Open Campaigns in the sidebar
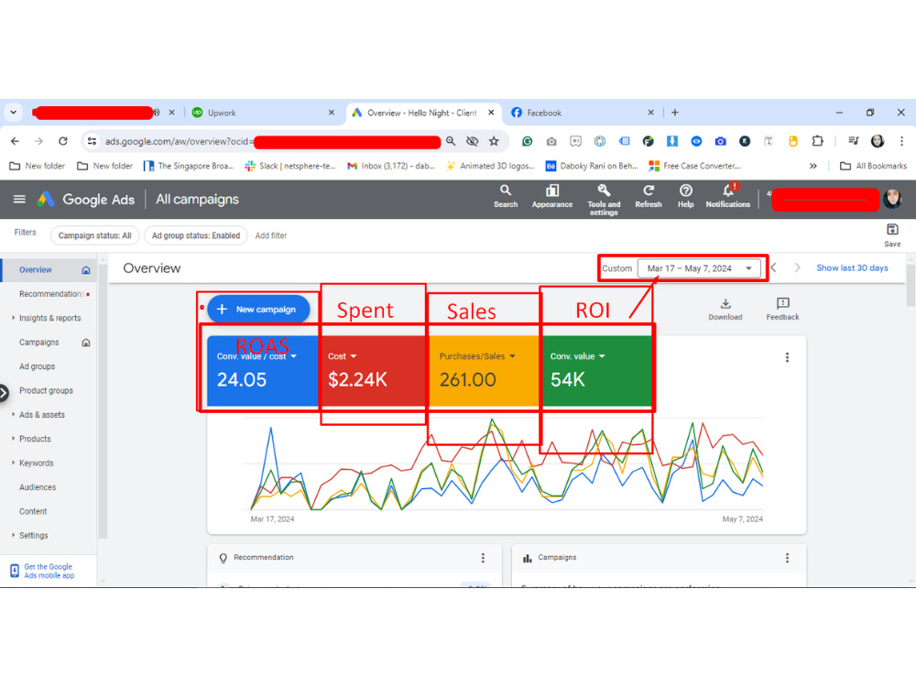 click(x=39, y=343)
